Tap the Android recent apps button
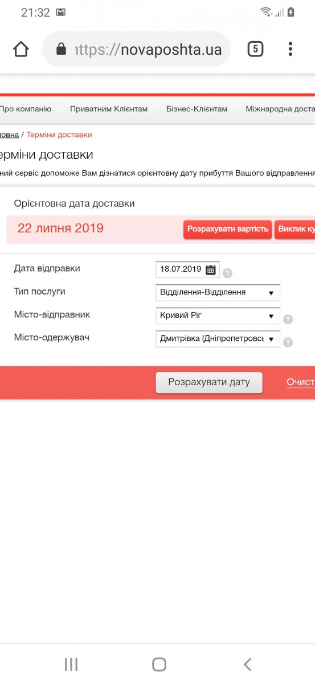315x685 pixels. [x=71, y=664]
